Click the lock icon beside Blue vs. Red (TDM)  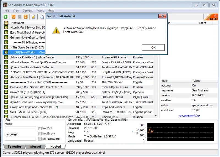(6, 82)
